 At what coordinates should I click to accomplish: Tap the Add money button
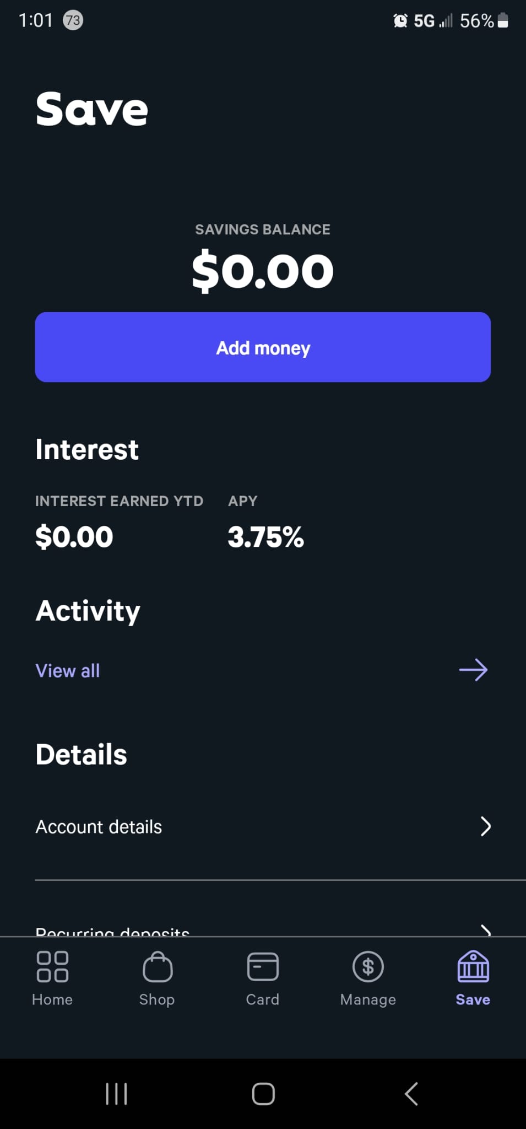tap(263, 347)
